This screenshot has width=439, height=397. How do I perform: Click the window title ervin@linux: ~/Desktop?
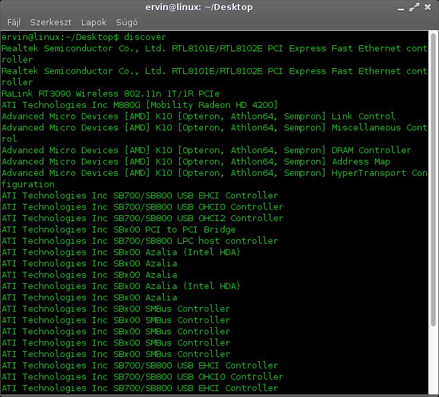coord(199,7)
